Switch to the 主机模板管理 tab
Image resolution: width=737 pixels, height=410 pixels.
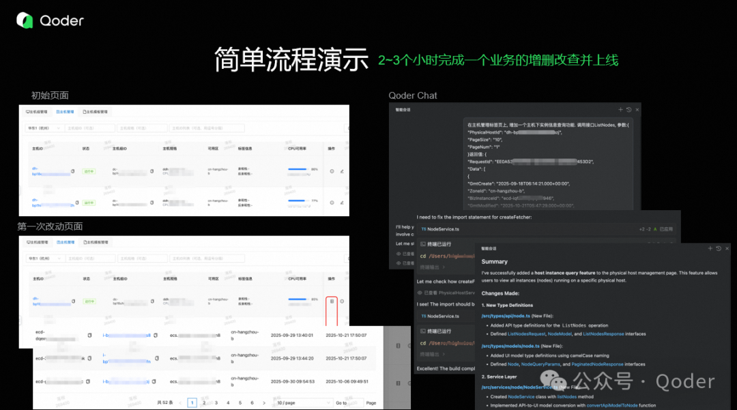point(96,112)
